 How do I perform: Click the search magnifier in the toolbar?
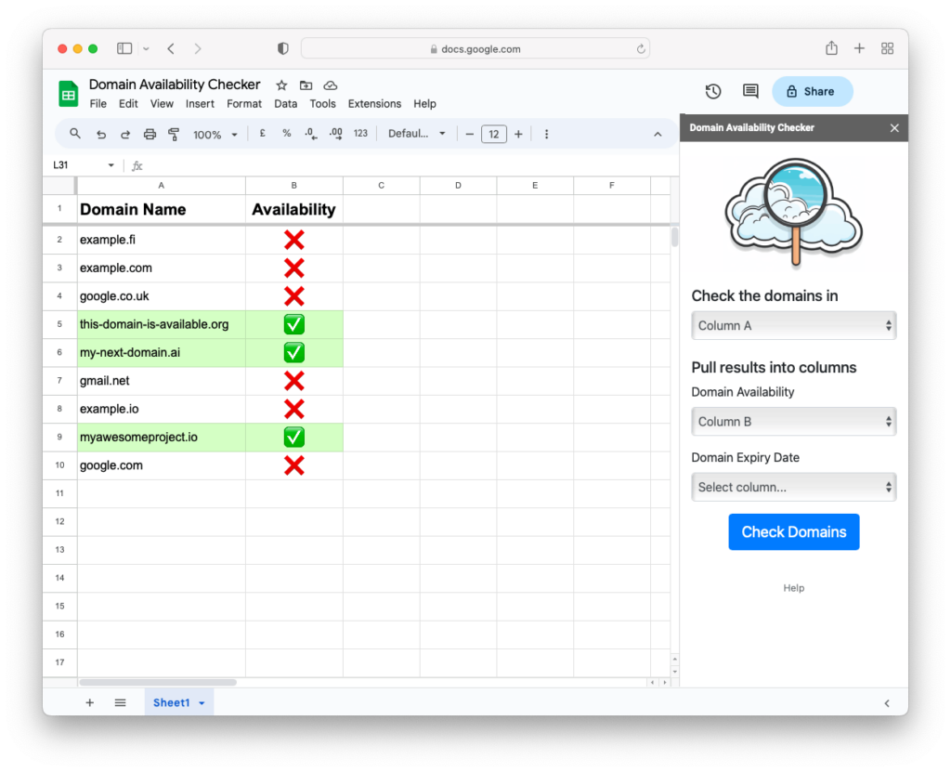[x=74, y=134]
